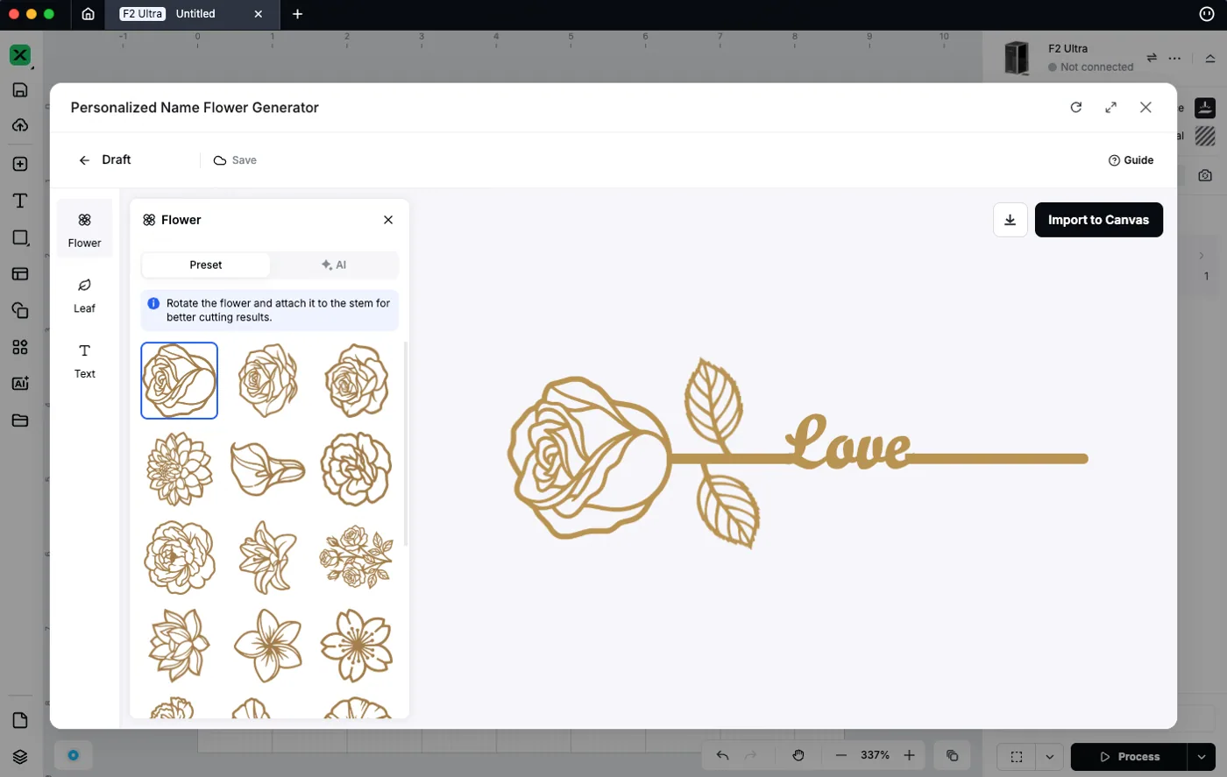Click the Import to Canvas button
The image size is (1227, 777).
click(x=1098, y=220)
